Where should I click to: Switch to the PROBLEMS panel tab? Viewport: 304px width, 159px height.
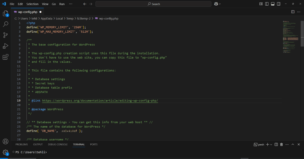pyautogui.click(x=22, y=145)
